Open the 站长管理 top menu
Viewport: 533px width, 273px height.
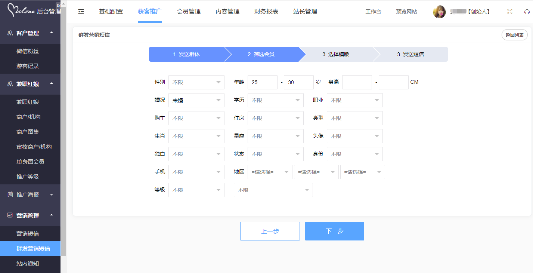305,12
